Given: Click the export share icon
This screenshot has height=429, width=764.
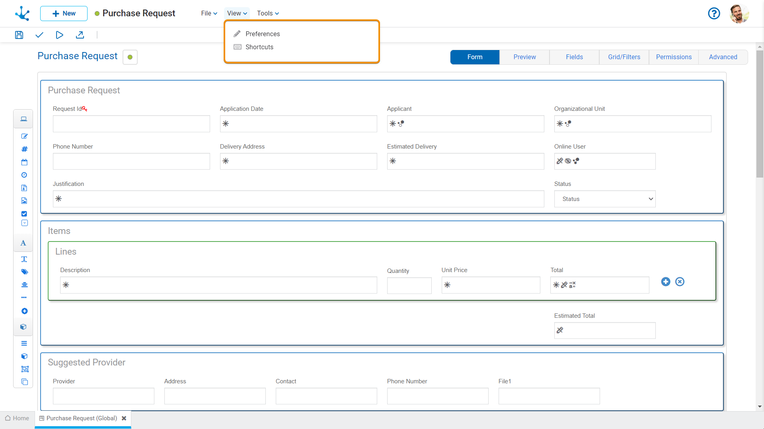Looking at the screenshot, I should click(x=80, y=35).
